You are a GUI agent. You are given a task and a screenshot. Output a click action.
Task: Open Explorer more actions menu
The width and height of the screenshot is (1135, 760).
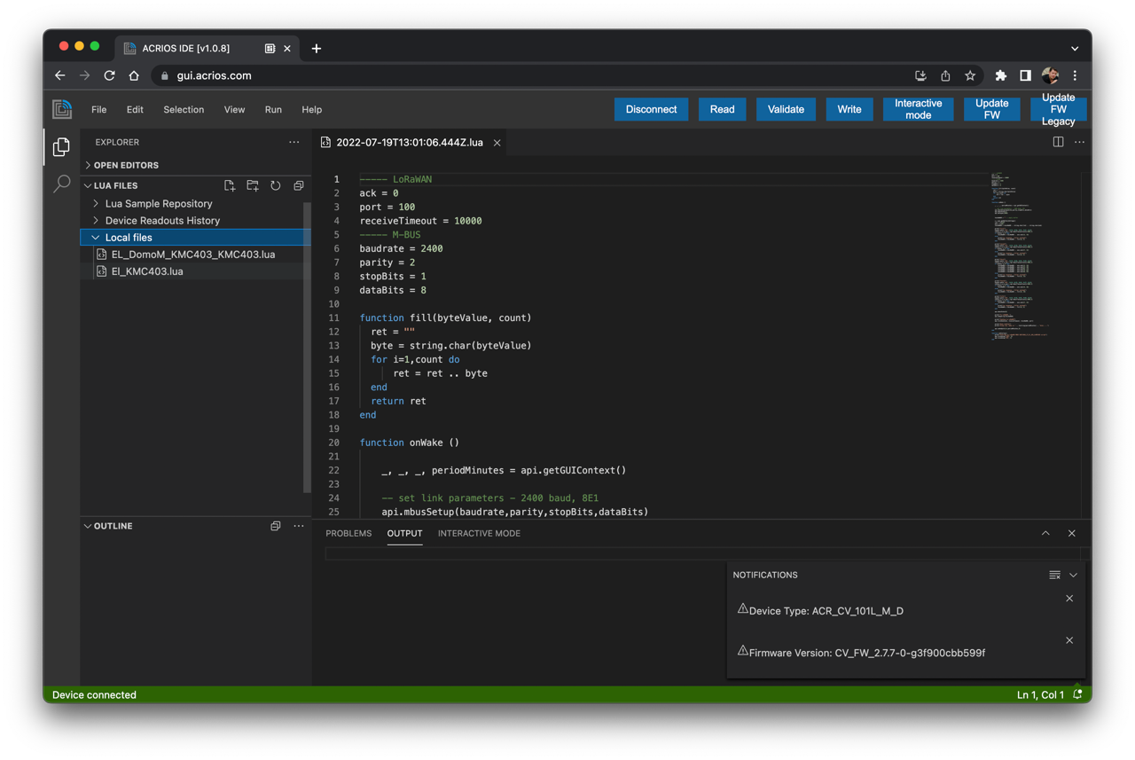(x=294, y=142)
